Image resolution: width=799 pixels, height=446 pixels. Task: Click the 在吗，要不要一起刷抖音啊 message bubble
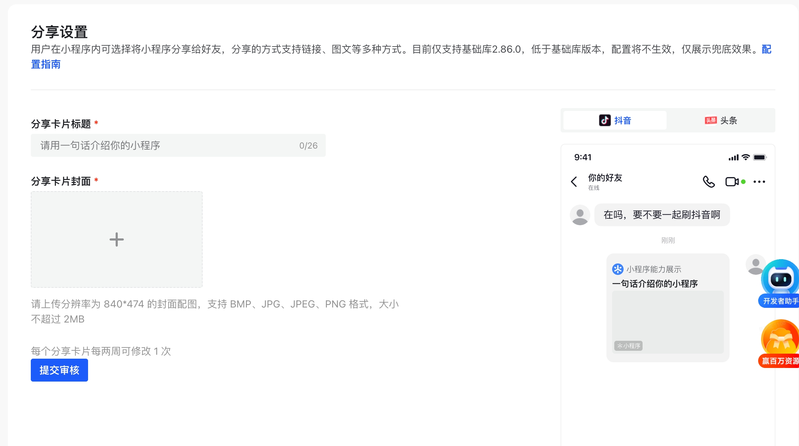(x=662, y=215)
